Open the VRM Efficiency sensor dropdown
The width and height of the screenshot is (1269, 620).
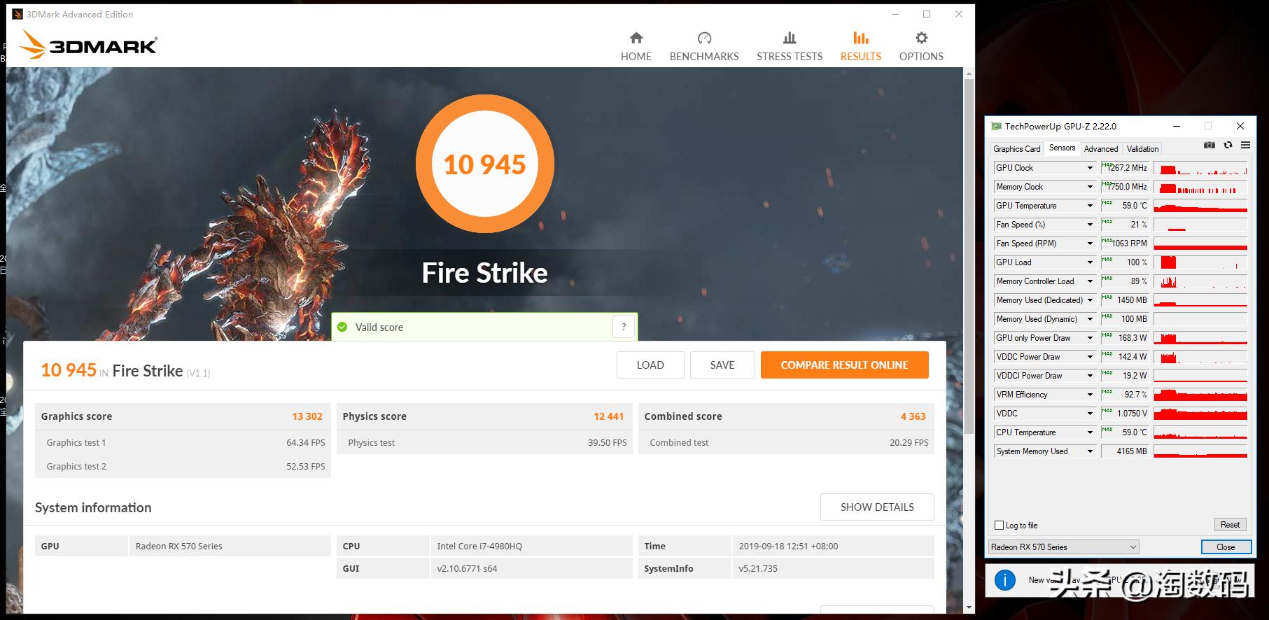click(x=1090, y=395)
